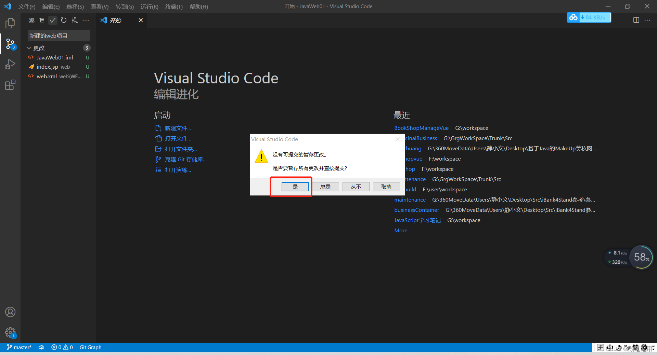The width and height of the screenshot is (657, 355).
Task: Open source control more actions ellipsis
Action: click(86, 21)
